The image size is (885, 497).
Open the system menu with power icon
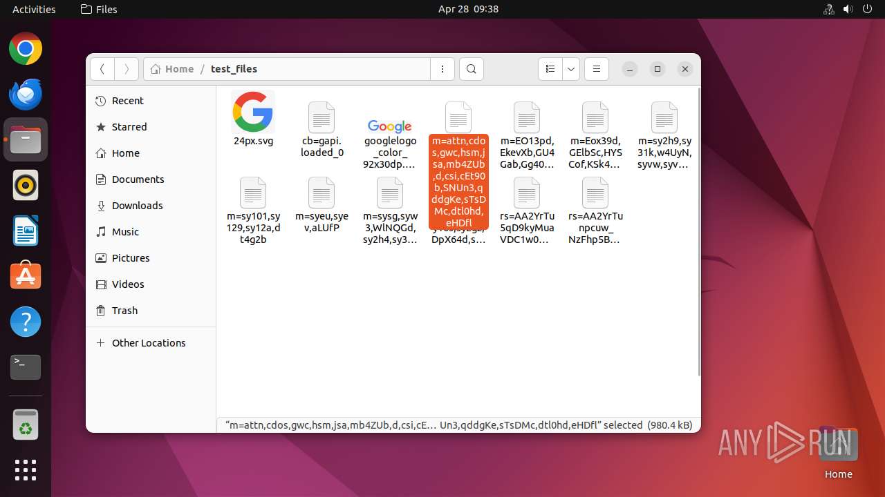click(x=867, y=9)
